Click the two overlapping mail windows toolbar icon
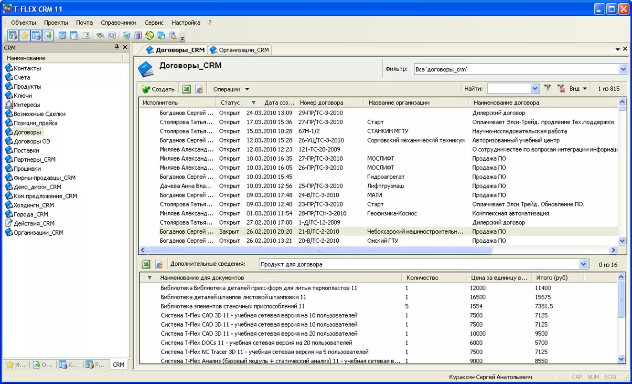 tap(74, 35)
